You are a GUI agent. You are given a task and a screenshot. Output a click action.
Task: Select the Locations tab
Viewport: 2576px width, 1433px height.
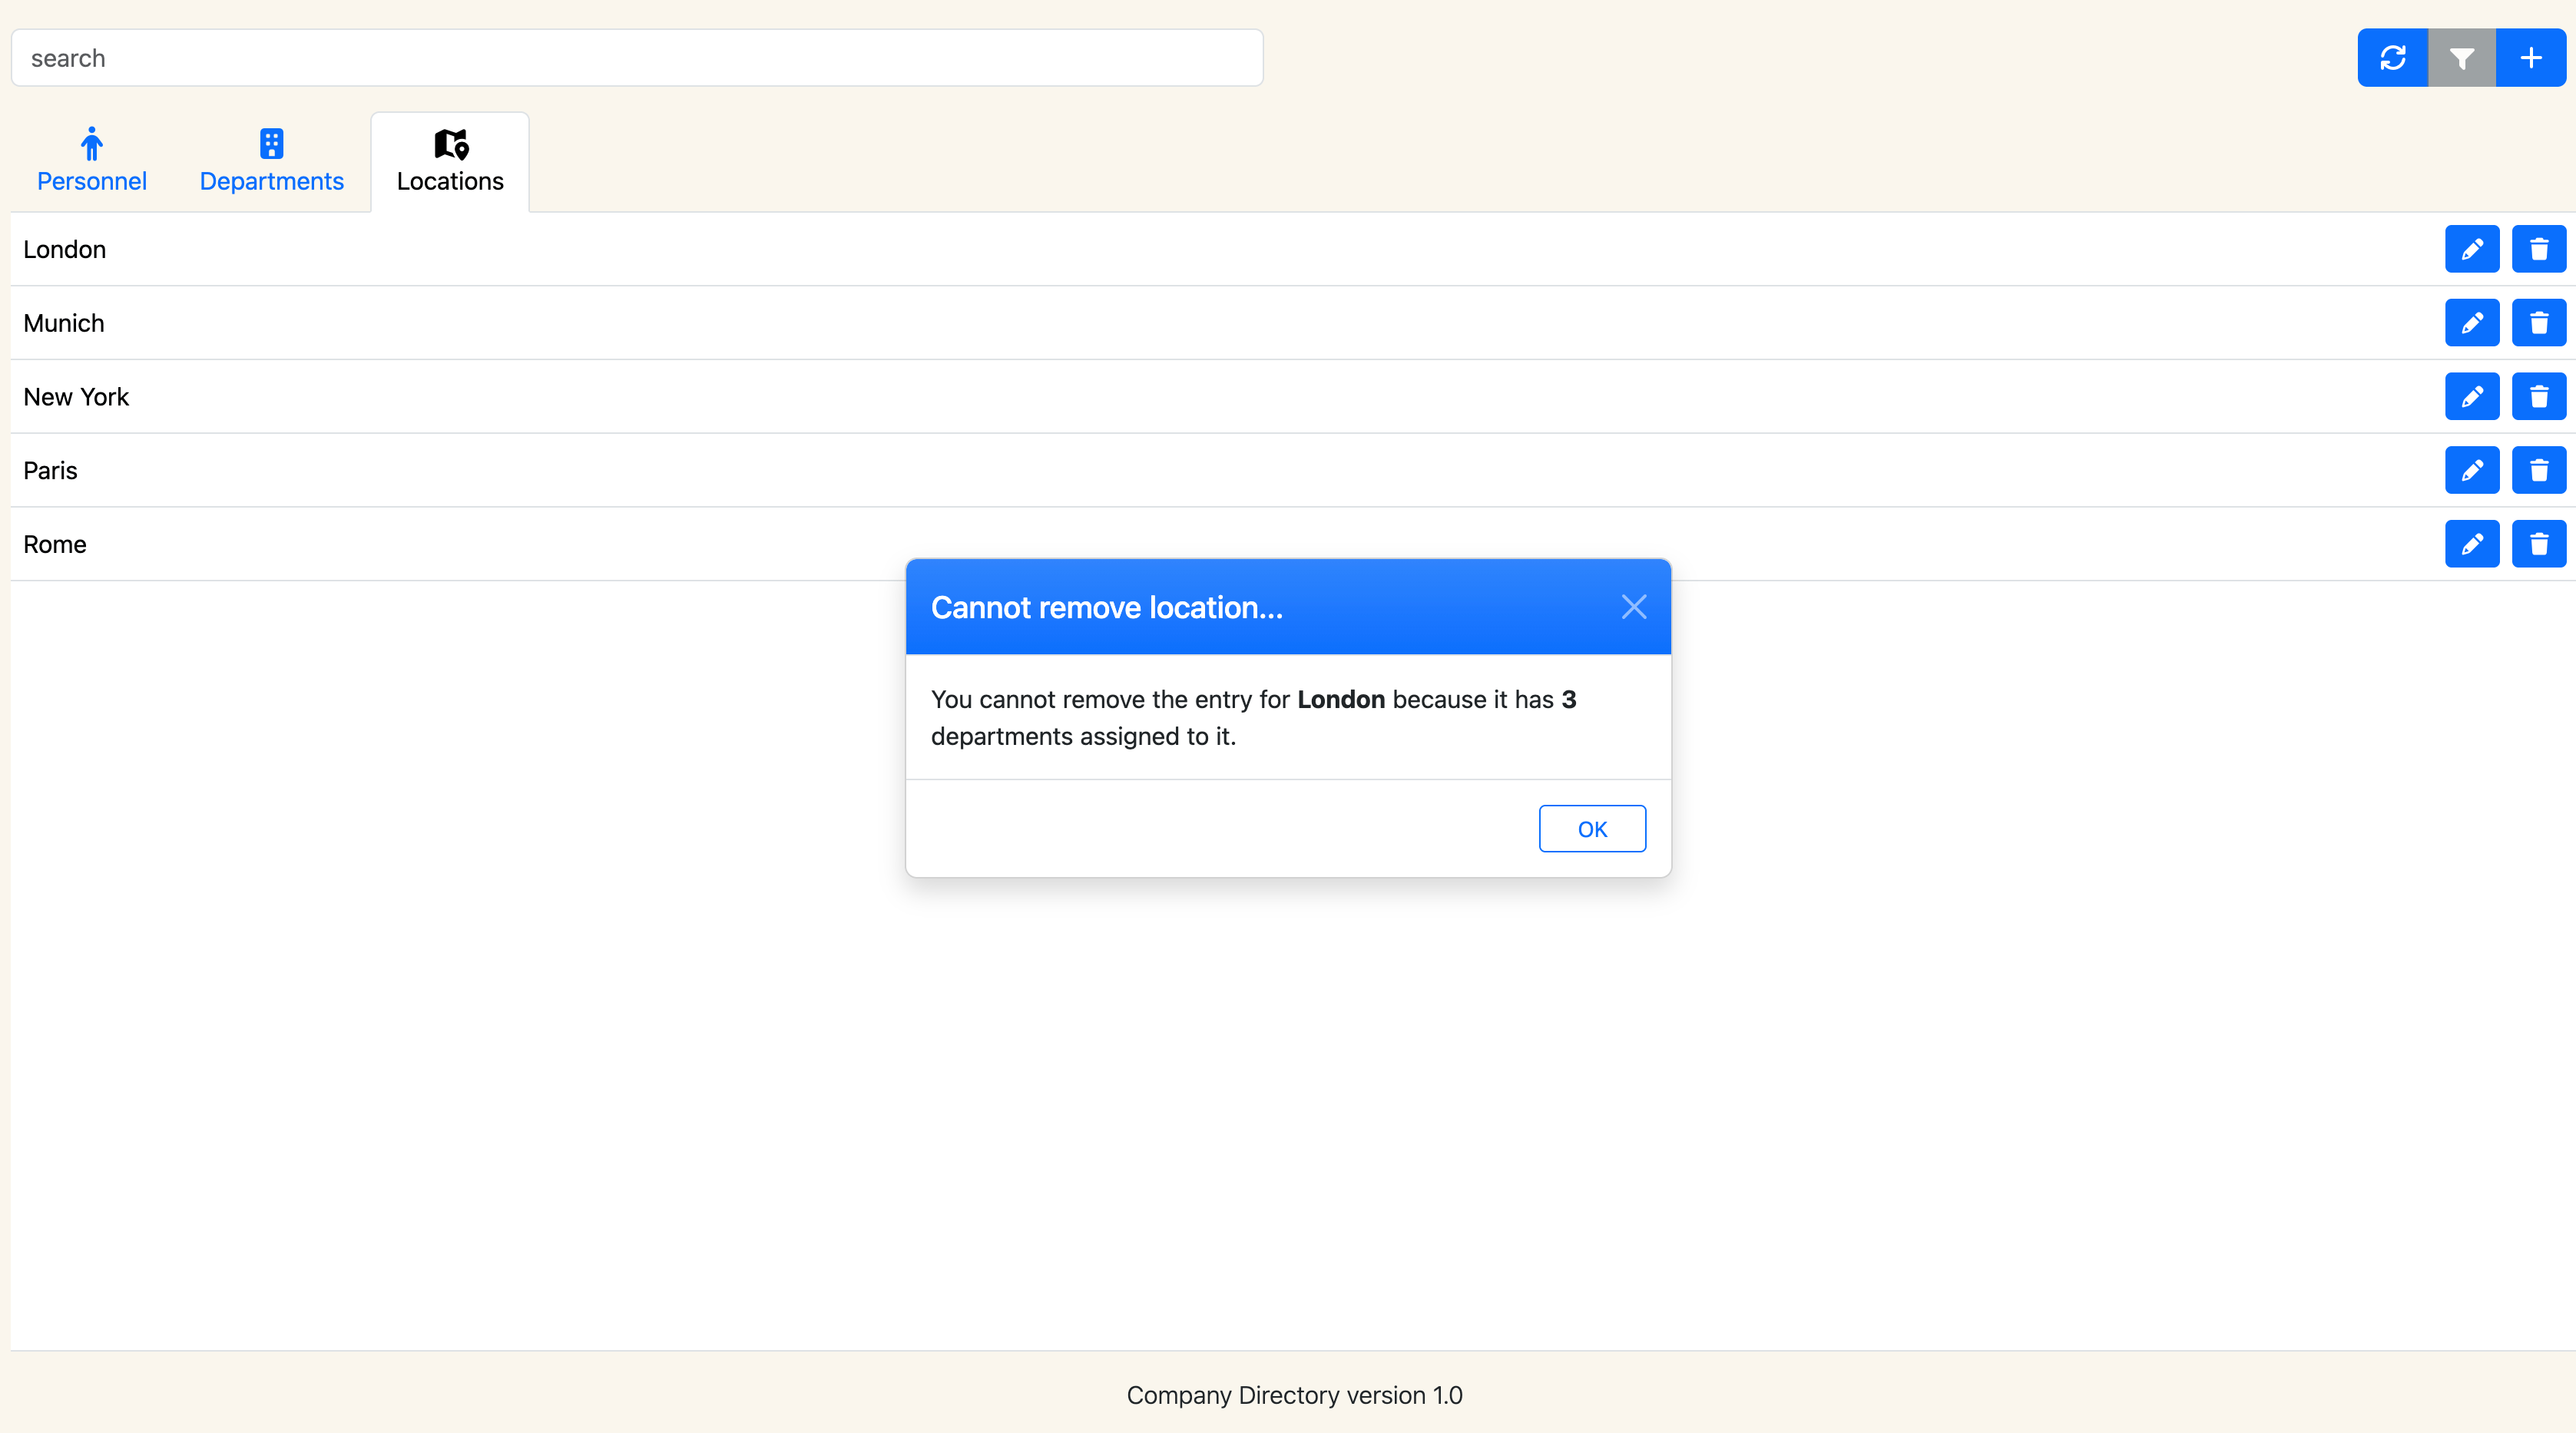tap(450, 161)
